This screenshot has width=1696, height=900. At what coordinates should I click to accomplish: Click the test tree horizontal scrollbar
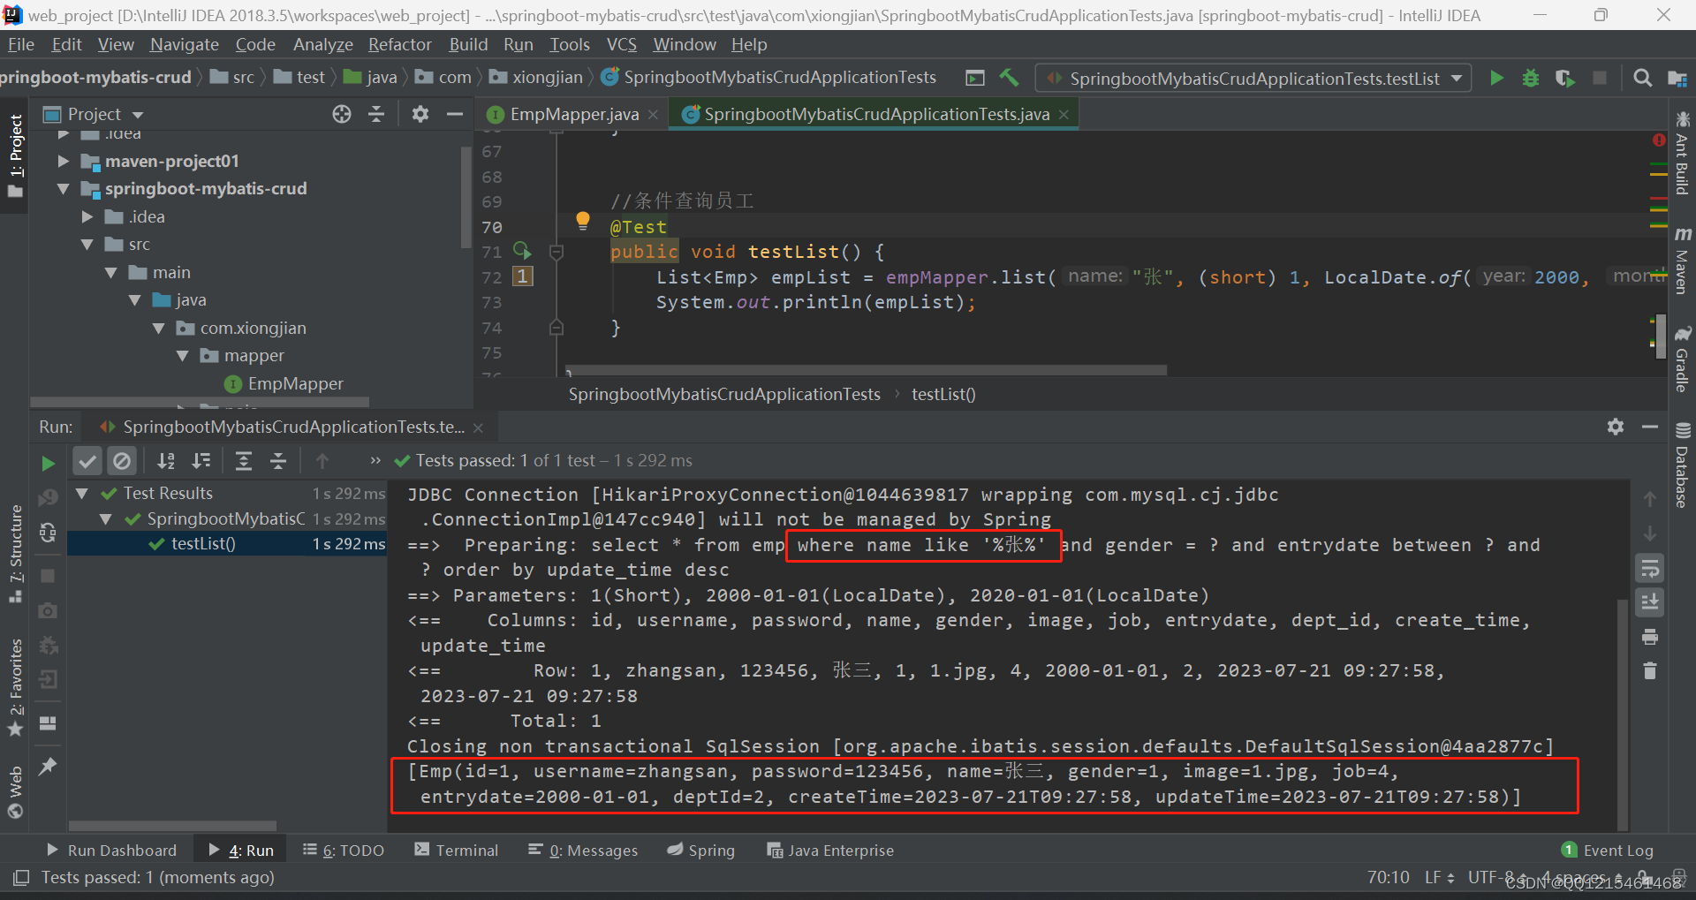[x=172, y=826]
